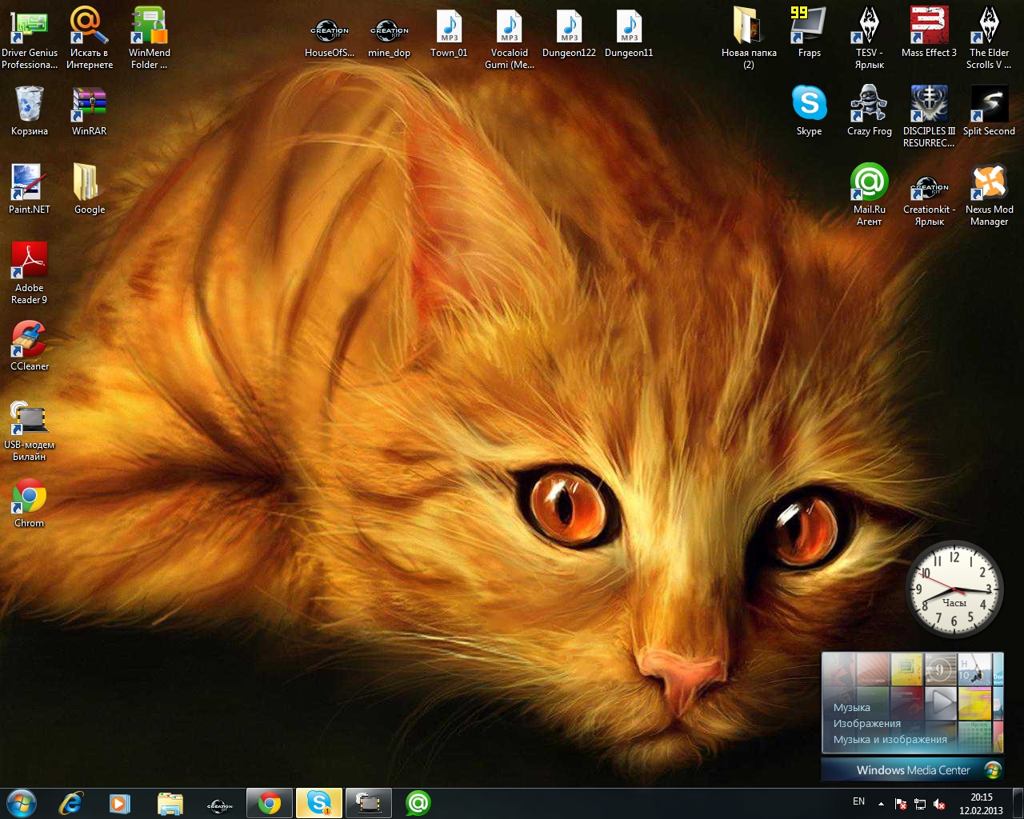1024x819 pixels.
Task: Select the Adobe Reader 9 icon
Action: 30,263
